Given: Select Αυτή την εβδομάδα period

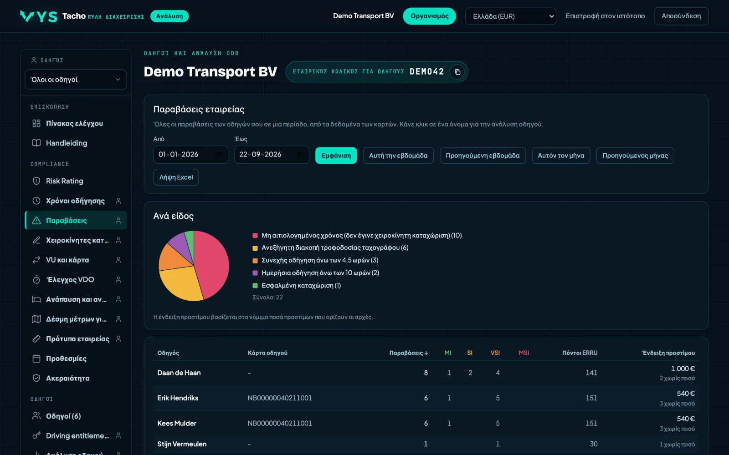Looking at the screenshot, I should point(398,156).
